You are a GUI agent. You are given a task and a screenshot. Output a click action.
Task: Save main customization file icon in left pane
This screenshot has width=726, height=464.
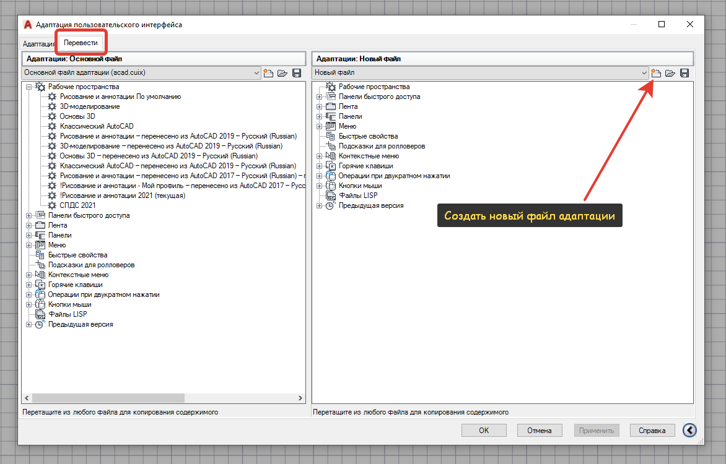(x=297, y=73)
